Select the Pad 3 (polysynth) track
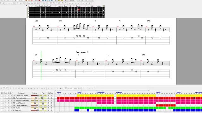The width and height of the screenshot is (202, 113). (x=20, y=98)
